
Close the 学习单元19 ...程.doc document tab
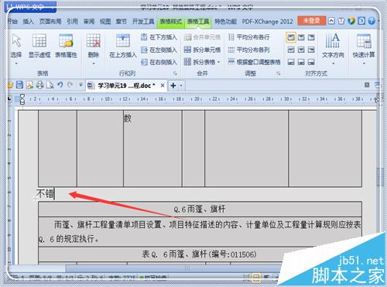pyautogui.click(x=163, y=85)
